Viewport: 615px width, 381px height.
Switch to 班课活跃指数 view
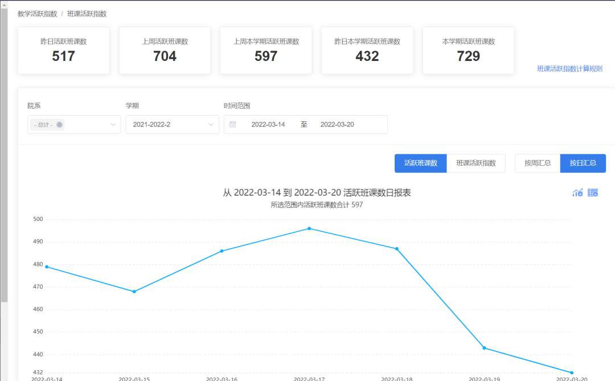coord(475,163)
